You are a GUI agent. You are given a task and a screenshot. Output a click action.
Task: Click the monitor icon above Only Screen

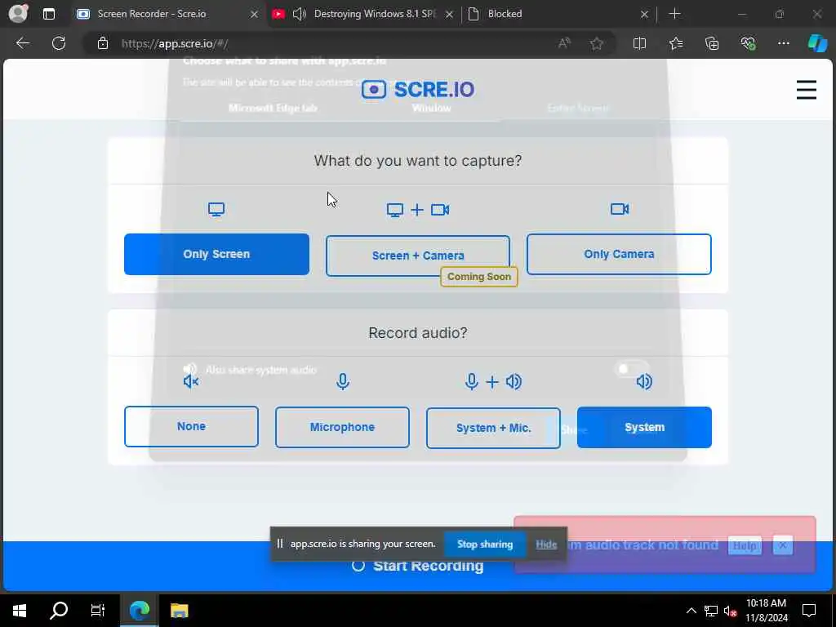tap(216, 209)
